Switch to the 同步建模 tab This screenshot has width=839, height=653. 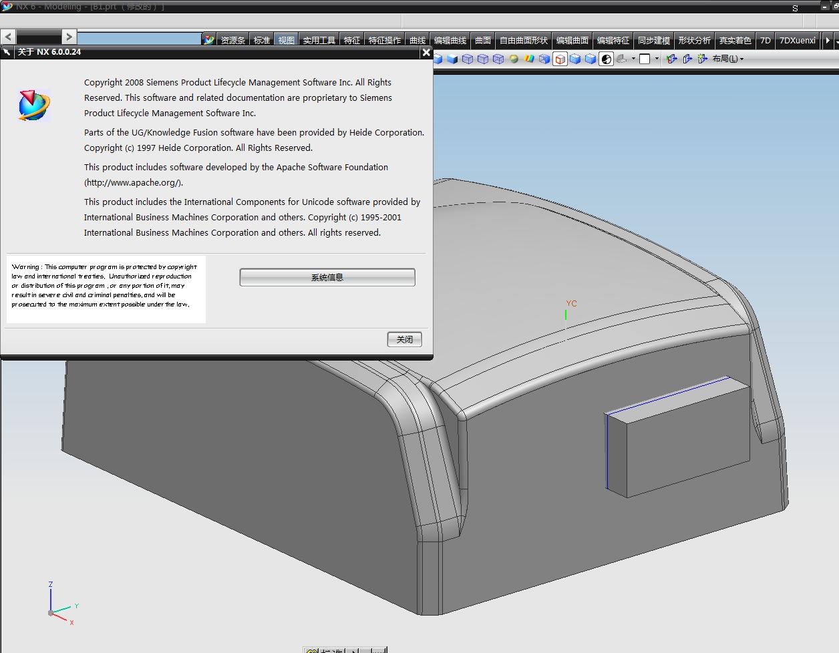click(654, 40)
